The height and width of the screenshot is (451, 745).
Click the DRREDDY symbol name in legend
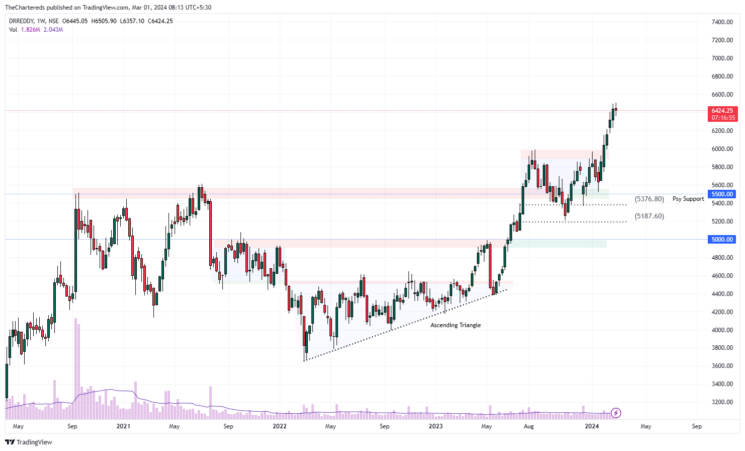point(21,21)
